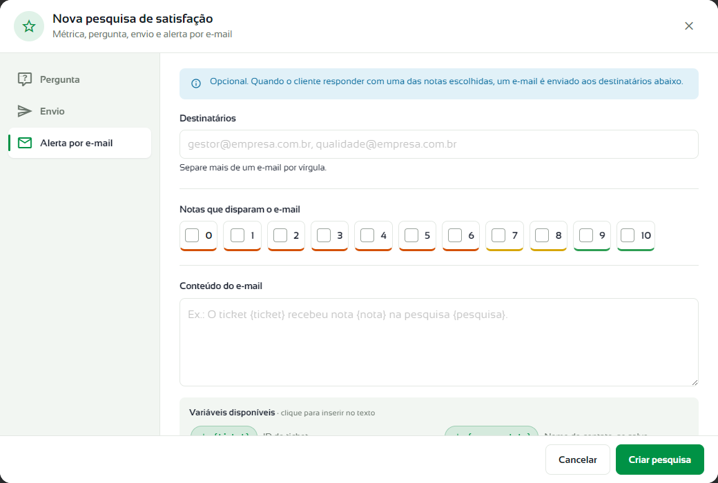
Task: Switch to the Envio section
Action: click(79, 111)
